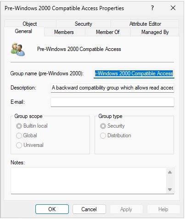Click the Notes scrollbar up arrow
Screen dimensions: 185x219
pyautogui.click(x=170, y=172)
